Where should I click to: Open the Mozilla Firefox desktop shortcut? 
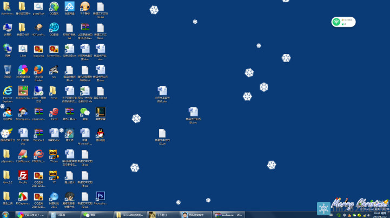[38, 71]
